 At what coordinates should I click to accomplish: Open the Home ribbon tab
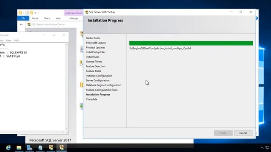(35, 18)
